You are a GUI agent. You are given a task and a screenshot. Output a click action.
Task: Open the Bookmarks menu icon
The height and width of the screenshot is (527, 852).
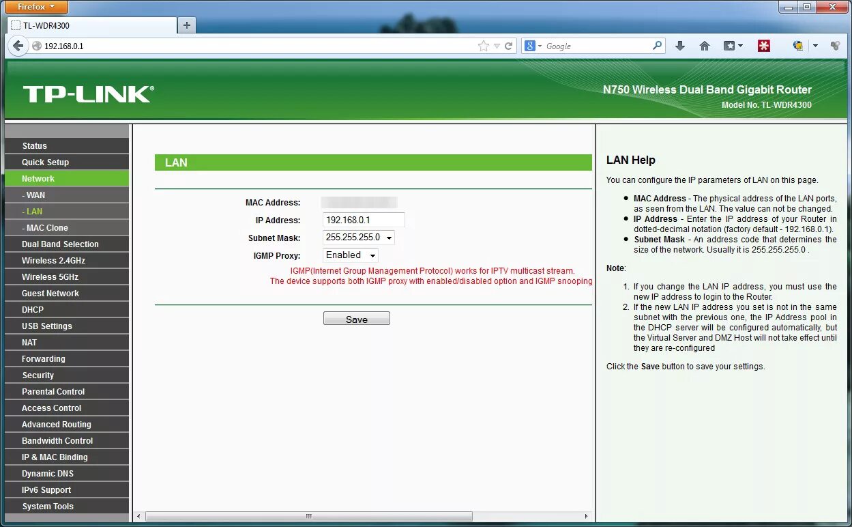[733, 46]
